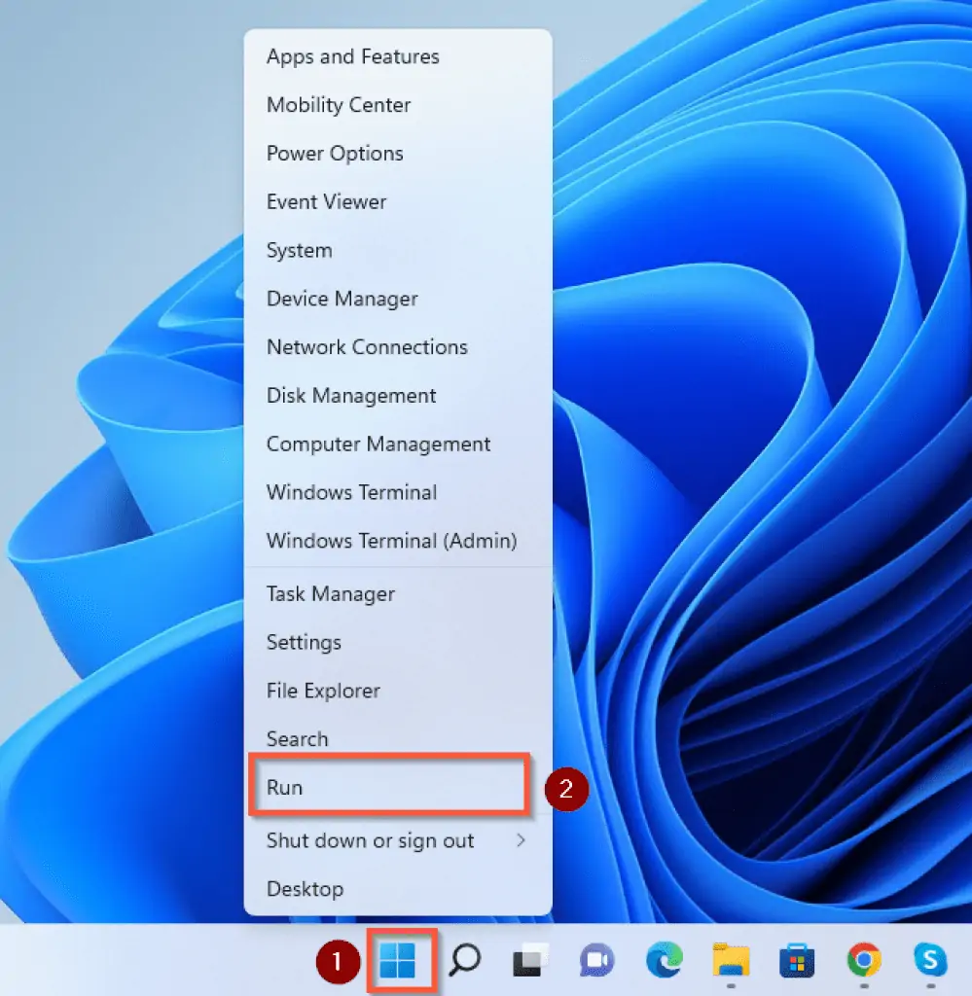Open Computer Management
This screenshot has height=996, width=972.
coord(398,444)
